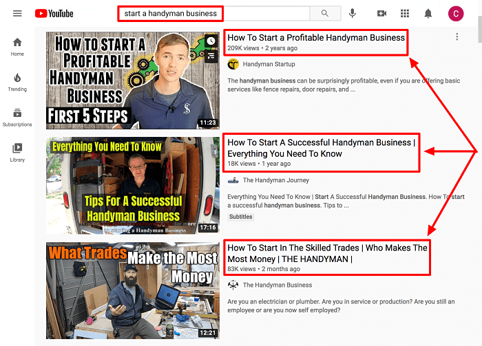Click the page scrollbar thumb at the right edge
The height and width of the screenshot is (346, 482).
pos(480,29)
